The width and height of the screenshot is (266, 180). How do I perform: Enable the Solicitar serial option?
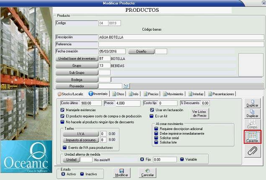click(156, 138)
